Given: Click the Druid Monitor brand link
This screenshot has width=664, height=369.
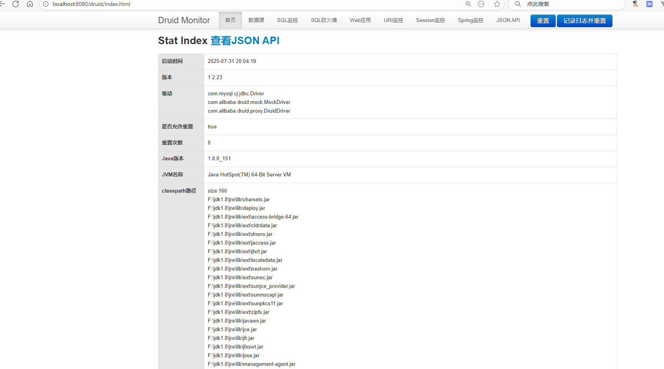Looking at the screenshot, I should pos(184,20).
